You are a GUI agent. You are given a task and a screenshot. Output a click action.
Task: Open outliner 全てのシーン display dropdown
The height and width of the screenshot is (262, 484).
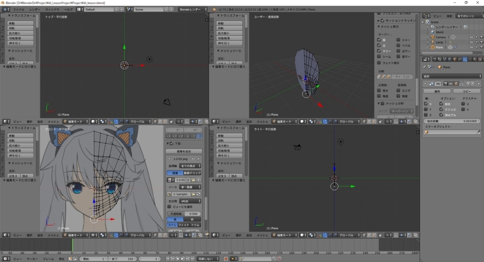click(470, 16)
